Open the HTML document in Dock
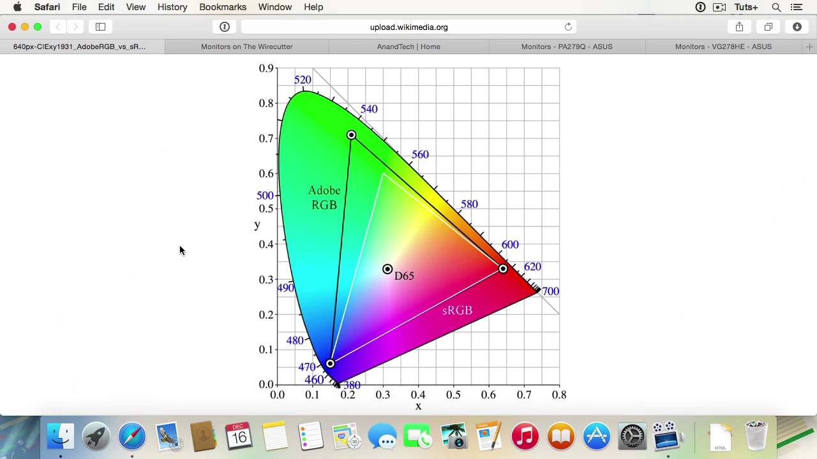The height and width of the screenshot is (459, 817). coord(720,437)
